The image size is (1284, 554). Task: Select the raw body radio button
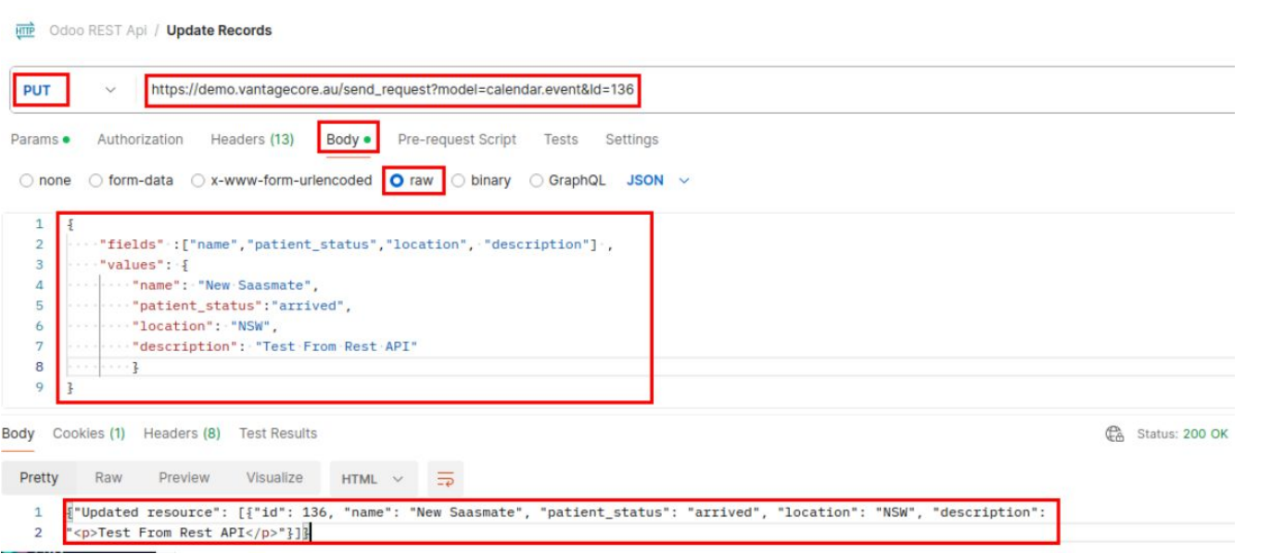coord(397,181)
